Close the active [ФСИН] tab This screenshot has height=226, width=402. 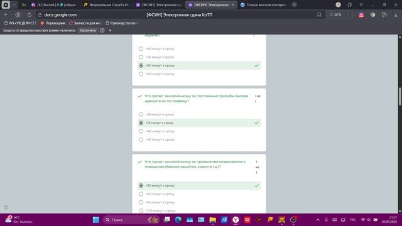click(233, 5)
